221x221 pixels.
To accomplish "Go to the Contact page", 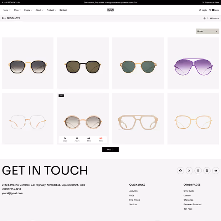I will 63,10.
